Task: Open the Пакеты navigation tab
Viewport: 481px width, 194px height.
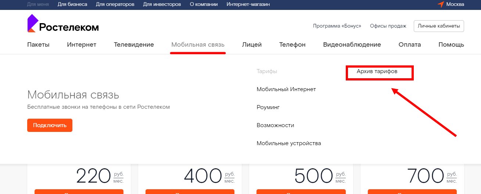Action: click(x=38, y=45)
